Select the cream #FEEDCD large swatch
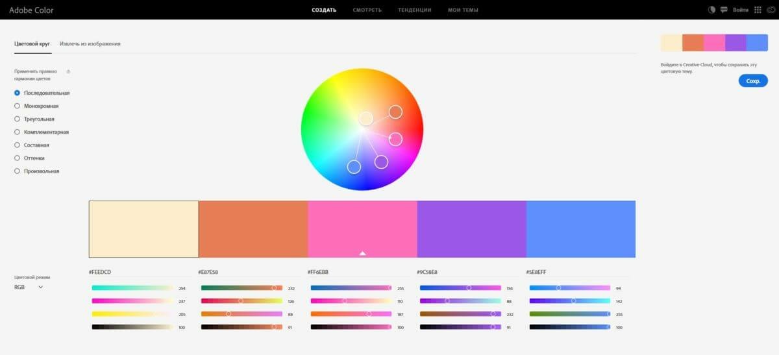Viewport: 779px width, 355px height. point(143,229)
